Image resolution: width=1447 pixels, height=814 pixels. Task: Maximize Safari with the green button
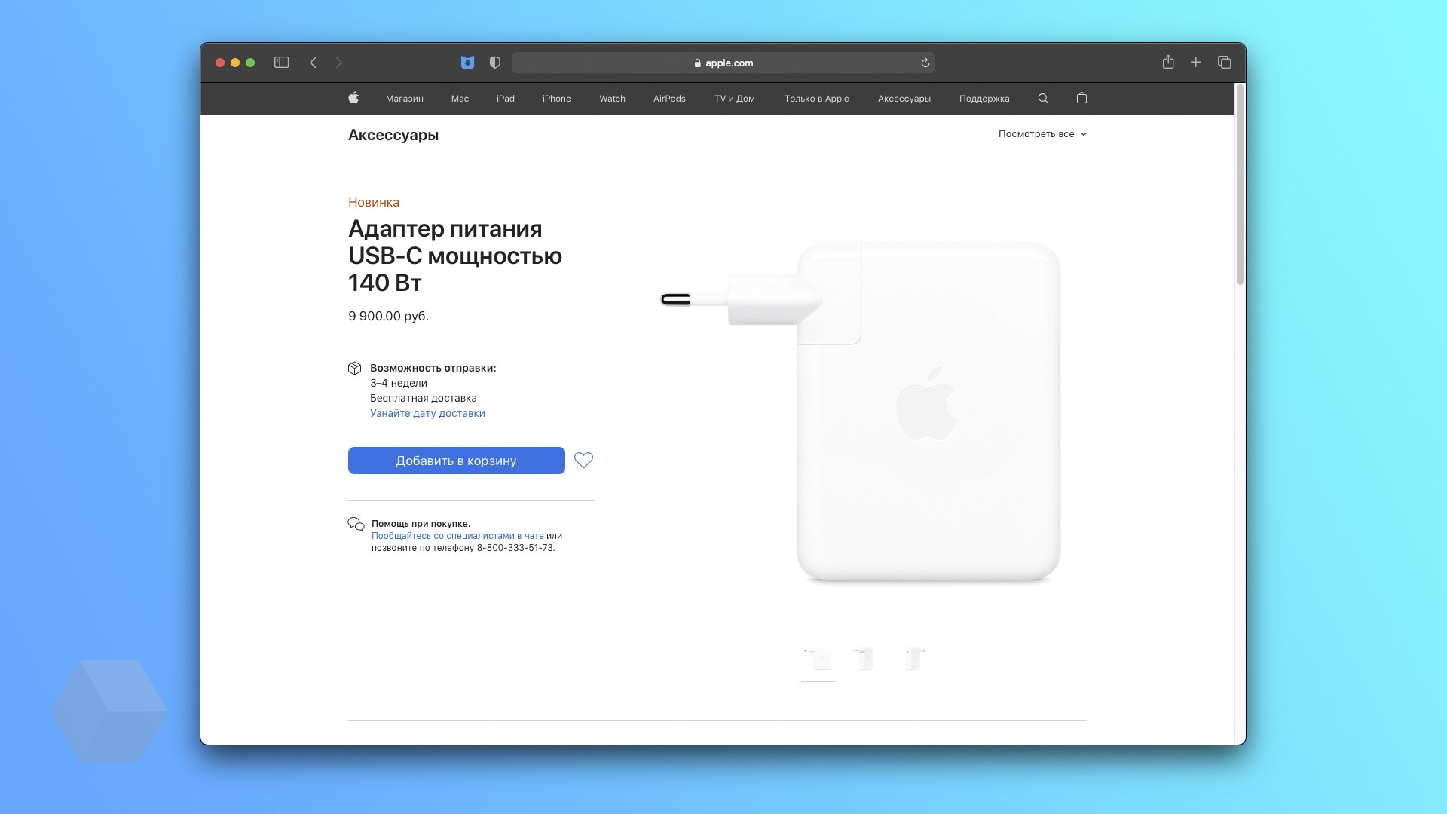250,63
